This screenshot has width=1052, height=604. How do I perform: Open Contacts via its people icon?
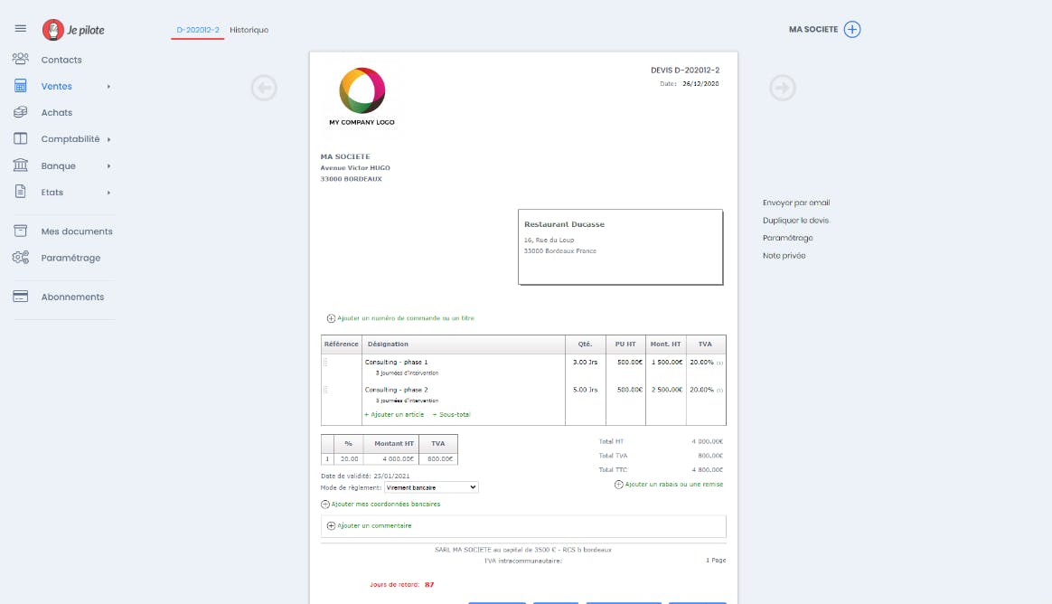pyautogui.click(x=21, y=60)
